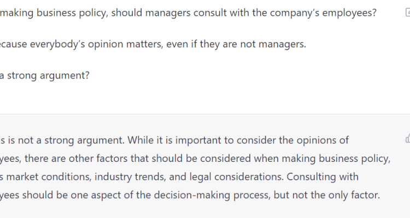
Task: Click the response line starting "is not a strong argument"
Action: (x=174, y=140)
